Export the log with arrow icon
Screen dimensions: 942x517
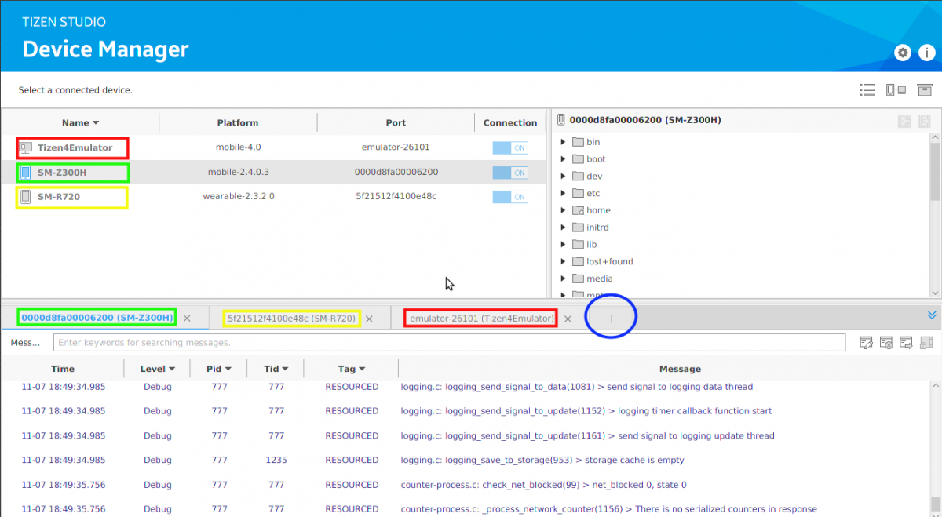coord(906,343)
